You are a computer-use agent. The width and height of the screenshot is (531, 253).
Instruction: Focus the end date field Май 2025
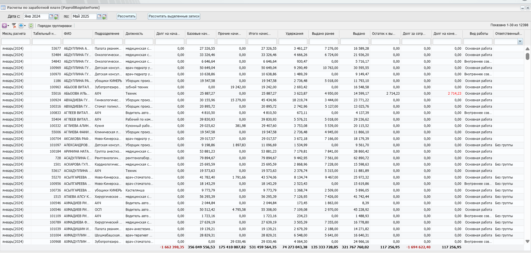coord(84,16)
